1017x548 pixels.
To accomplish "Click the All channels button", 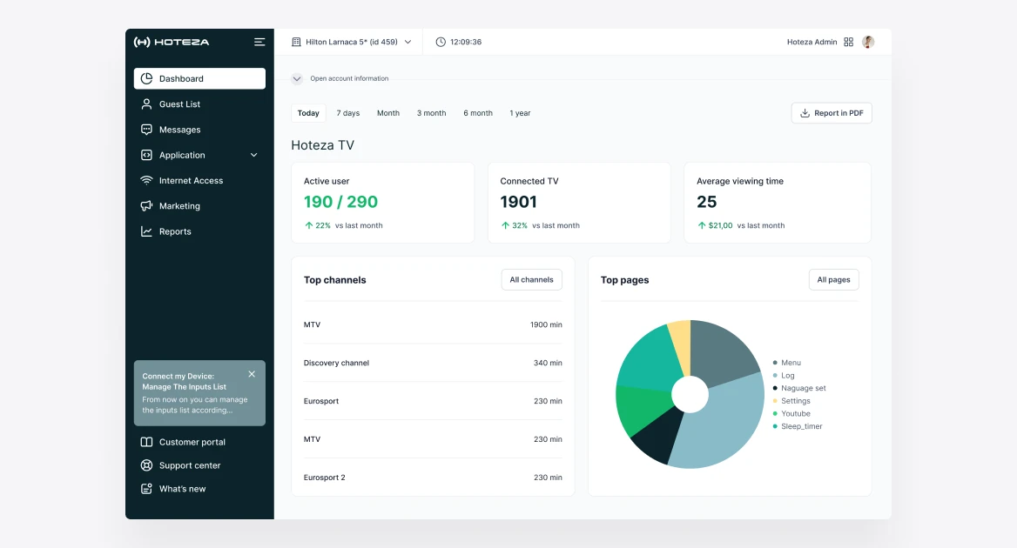I will (x=531, y=280).
